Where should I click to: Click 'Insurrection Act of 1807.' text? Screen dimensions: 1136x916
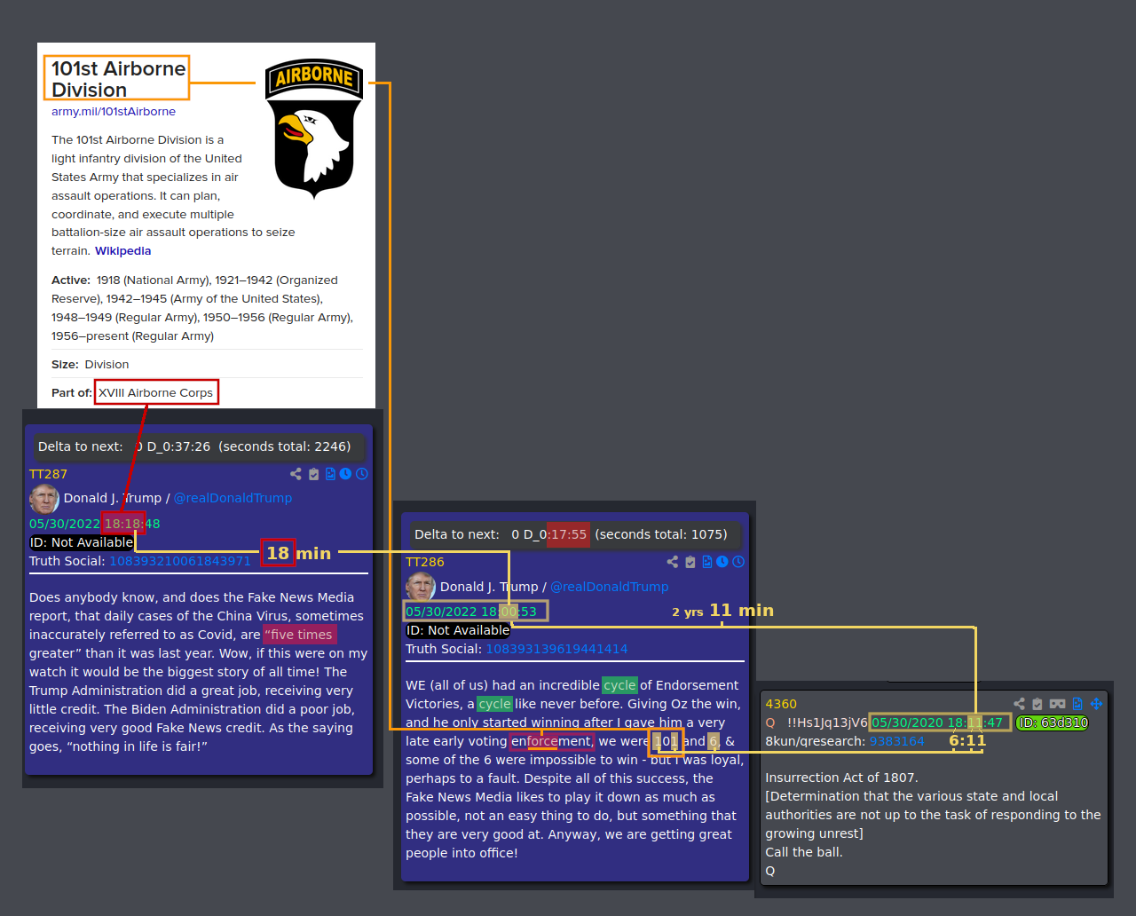(x=841, y=778)
